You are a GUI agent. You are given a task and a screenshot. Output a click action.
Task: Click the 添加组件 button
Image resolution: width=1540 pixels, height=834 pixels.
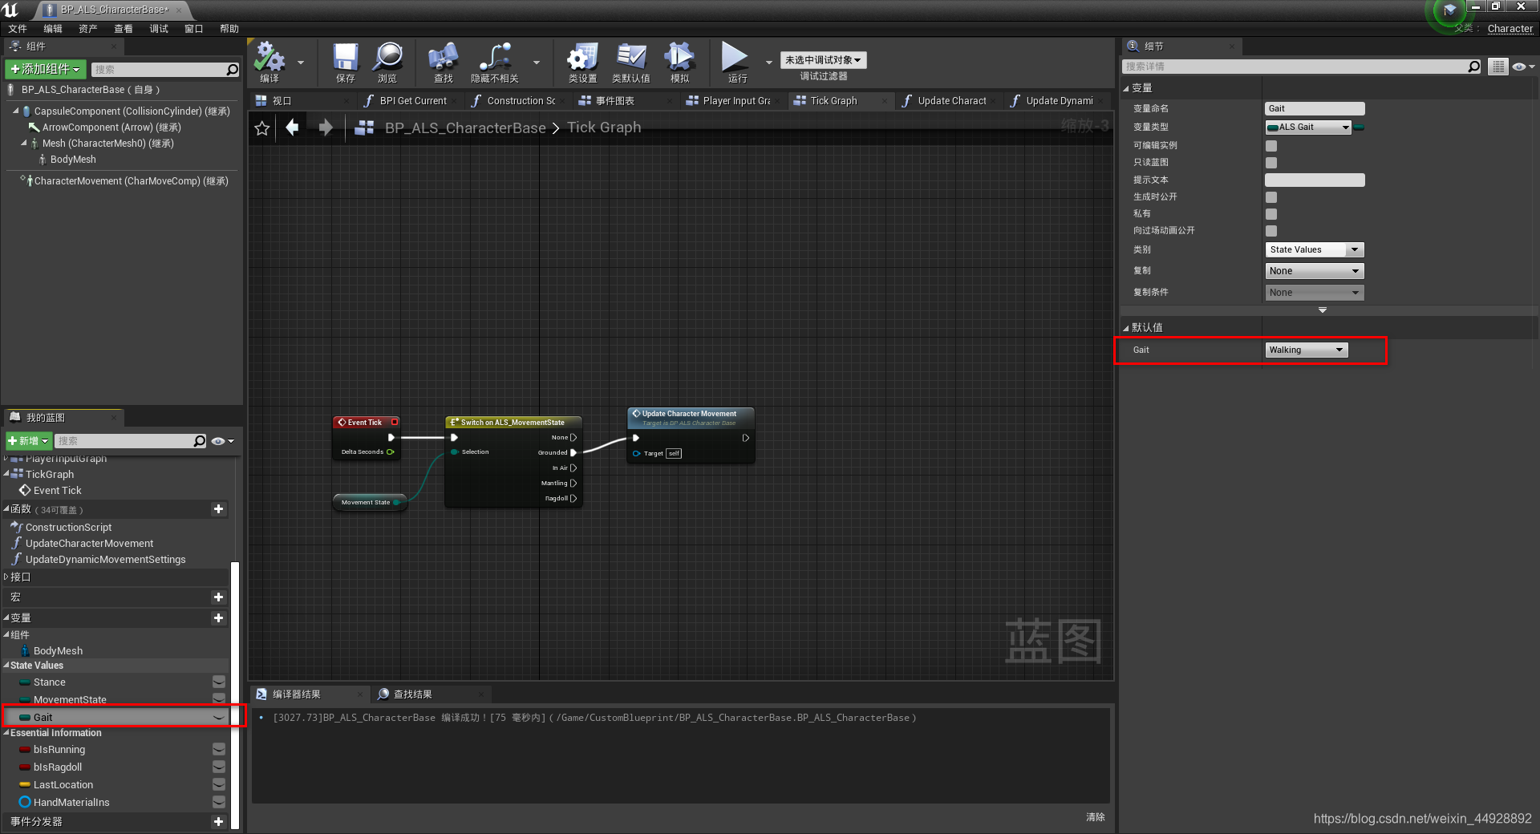pyautogui.click(x=45, y=69)
